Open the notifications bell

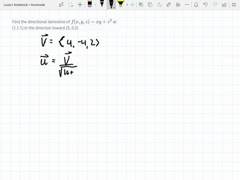[196, 4]
